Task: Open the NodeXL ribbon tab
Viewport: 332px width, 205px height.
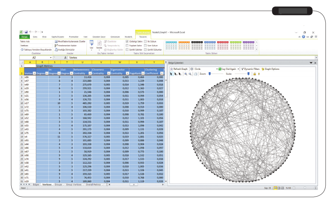Action: click(x=129, y=36)
